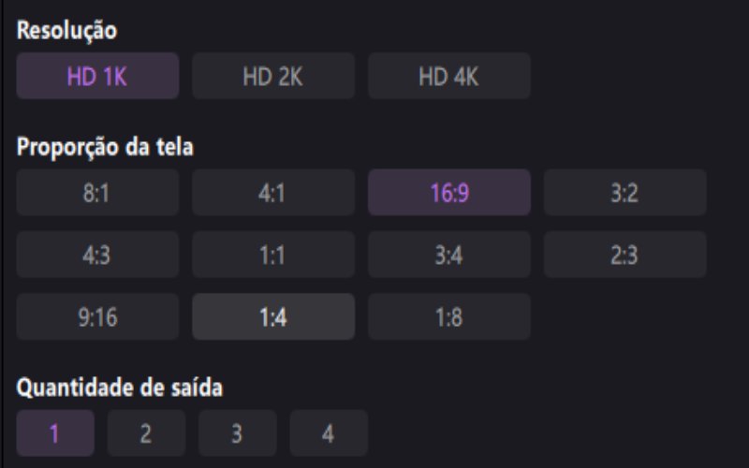
Task: Select the 16:9 aspect ratio button
Action: pyautogui.click(x=448, y=193)
